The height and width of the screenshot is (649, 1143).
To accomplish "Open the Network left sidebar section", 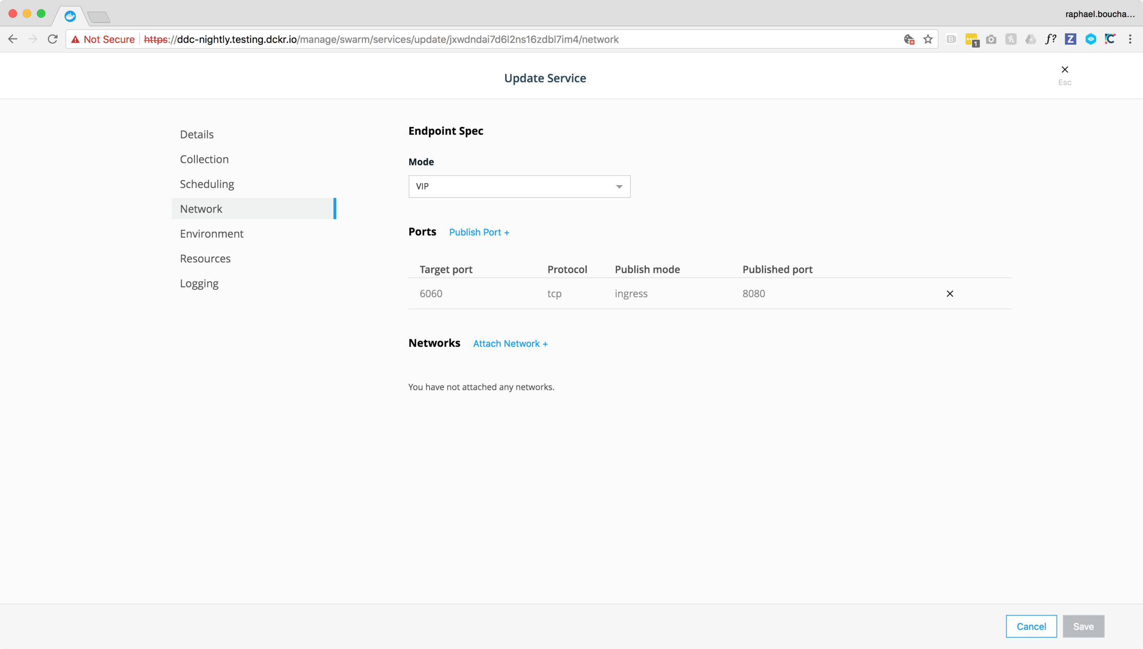I will [201, 209].
